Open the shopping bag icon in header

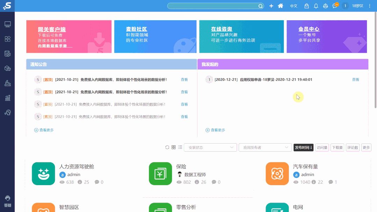click(x=306, y=6)
